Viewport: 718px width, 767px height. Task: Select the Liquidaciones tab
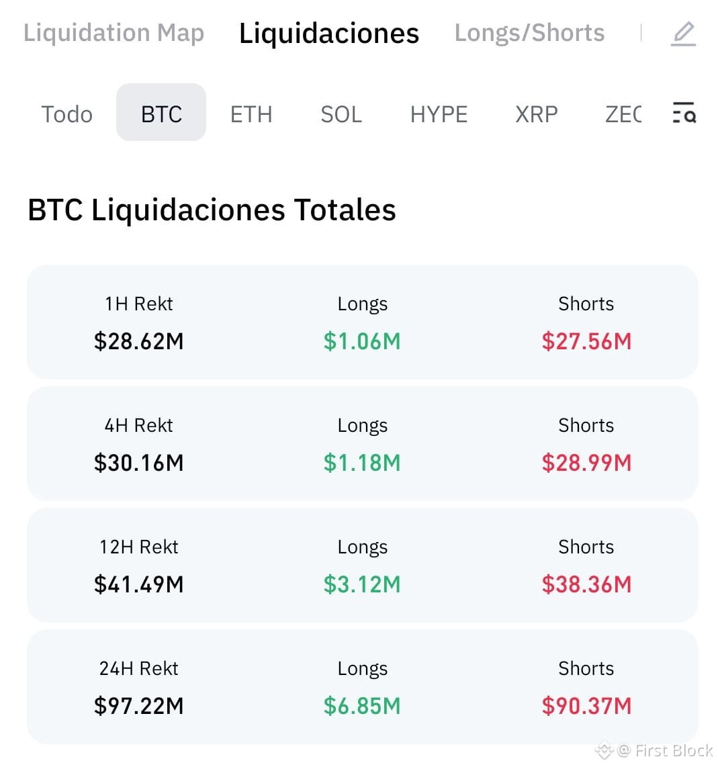pos(328,34)
